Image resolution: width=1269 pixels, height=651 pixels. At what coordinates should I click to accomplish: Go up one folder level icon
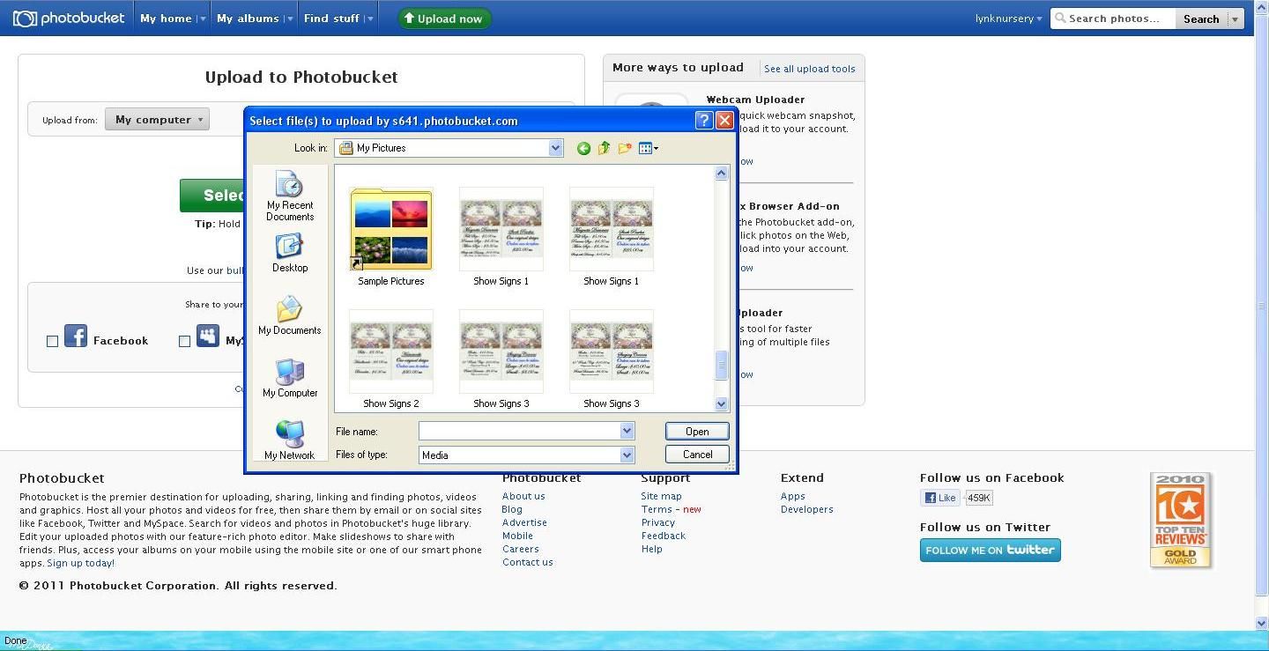point(604,148)
